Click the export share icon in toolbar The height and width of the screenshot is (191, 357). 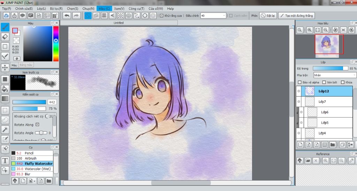pyautogui.click(x=14, y=16)
